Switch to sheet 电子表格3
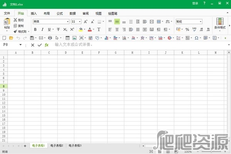This screenshot has width=231, height=154. click(75, 146)
